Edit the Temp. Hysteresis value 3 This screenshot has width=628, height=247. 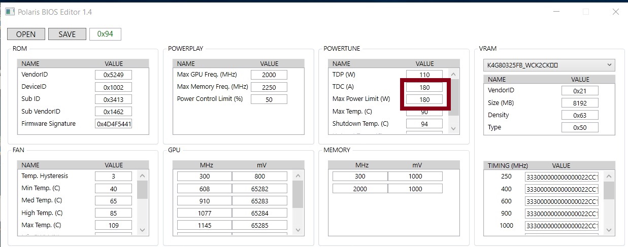click(113, 176)
